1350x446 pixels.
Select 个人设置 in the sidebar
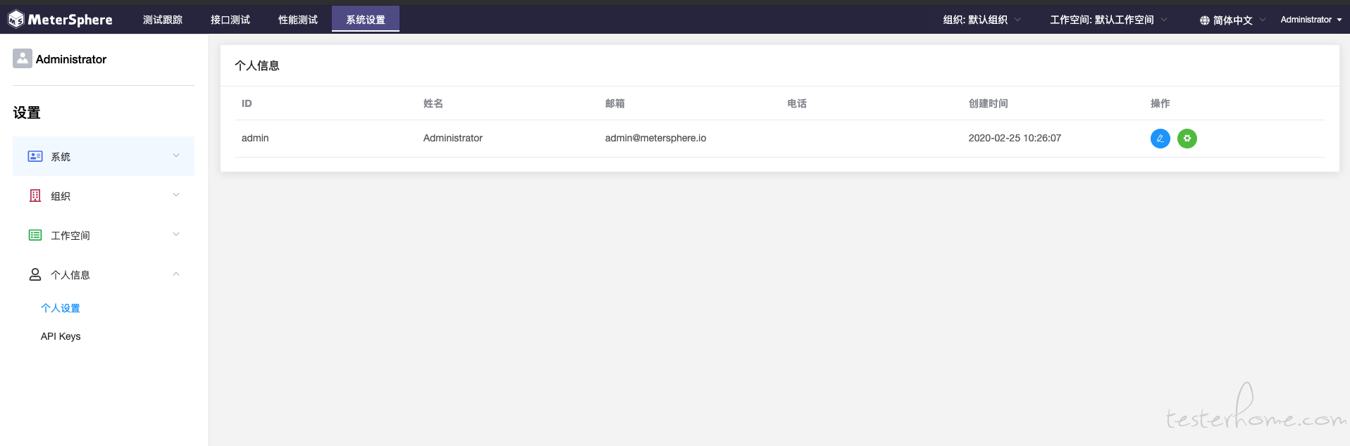(x=61, y=308)
